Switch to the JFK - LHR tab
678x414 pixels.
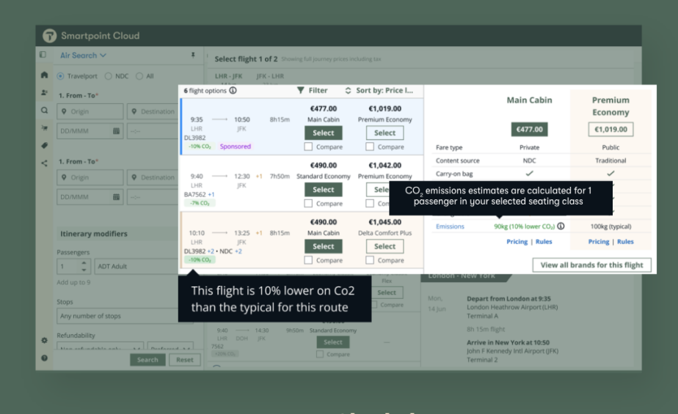coord(270,76)
